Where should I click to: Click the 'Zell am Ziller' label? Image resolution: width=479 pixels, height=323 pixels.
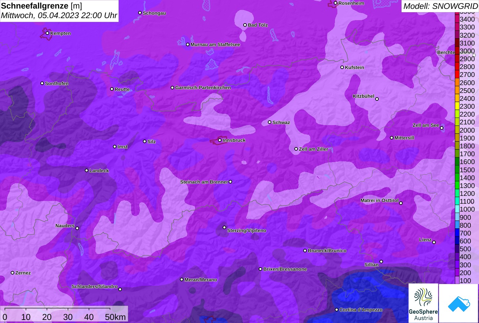pyautogui.click(x=313, y=149)
